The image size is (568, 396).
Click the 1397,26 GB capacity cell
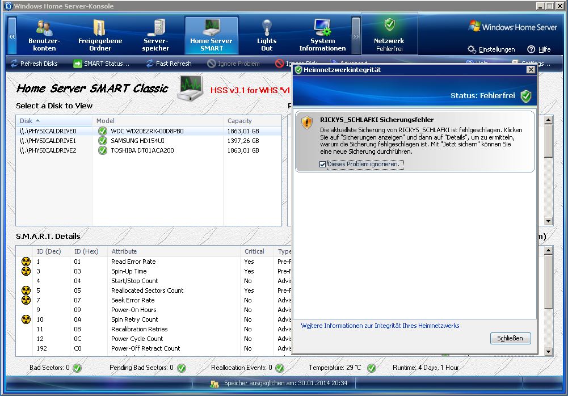(x=243, y=141)
